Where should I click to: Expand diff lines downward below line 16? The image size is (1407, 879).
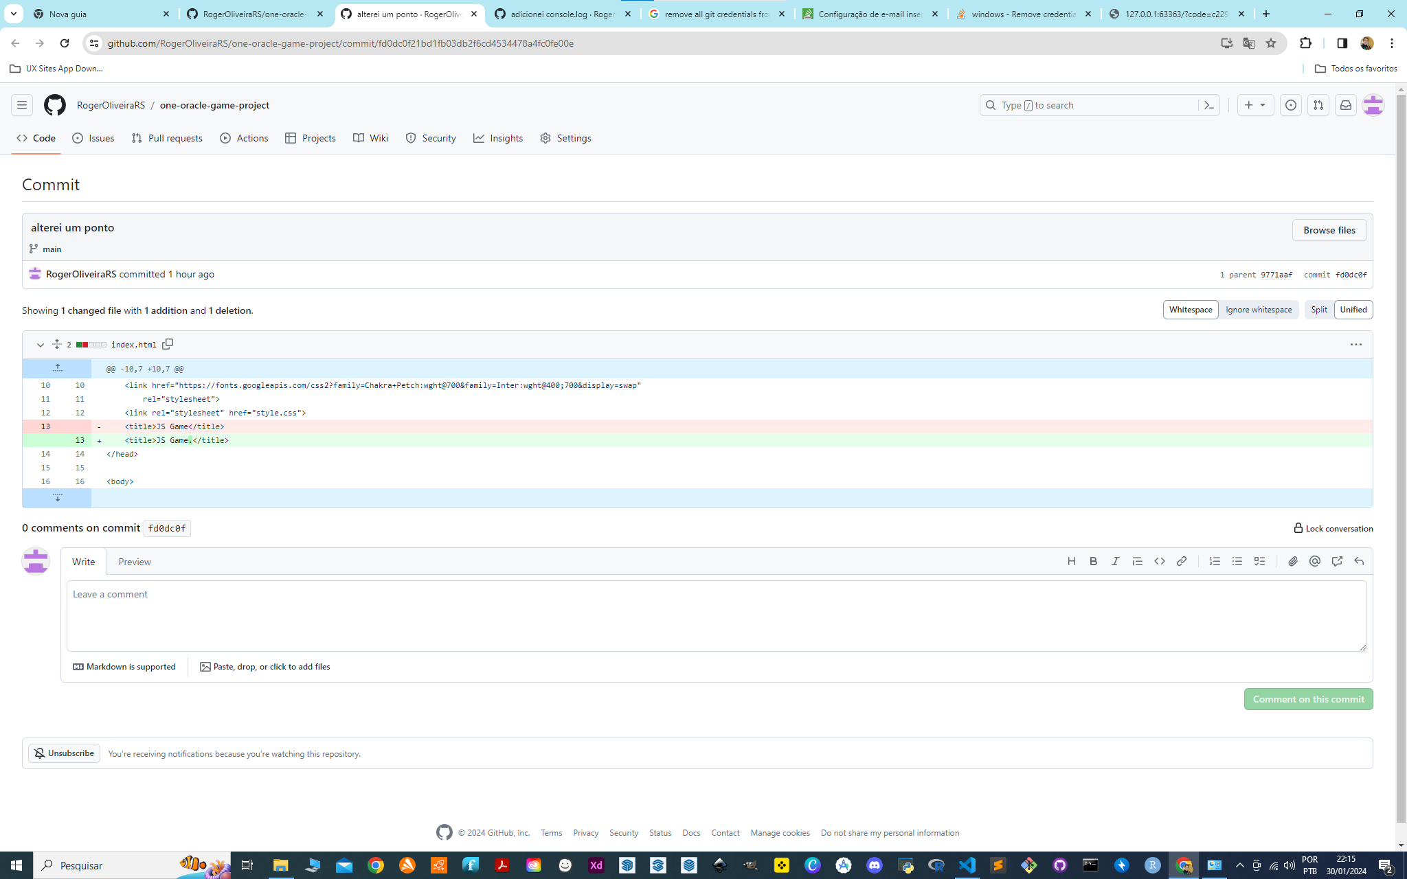click(x=57, y=498)
